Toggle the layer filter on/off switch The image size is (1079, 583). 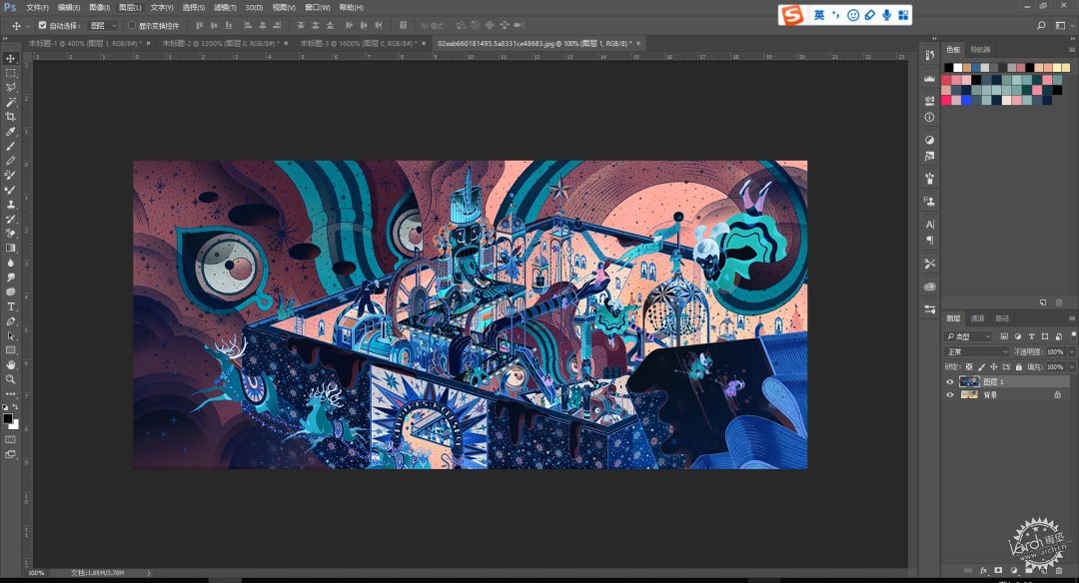pyautogui.click(x=1073, y=334)
